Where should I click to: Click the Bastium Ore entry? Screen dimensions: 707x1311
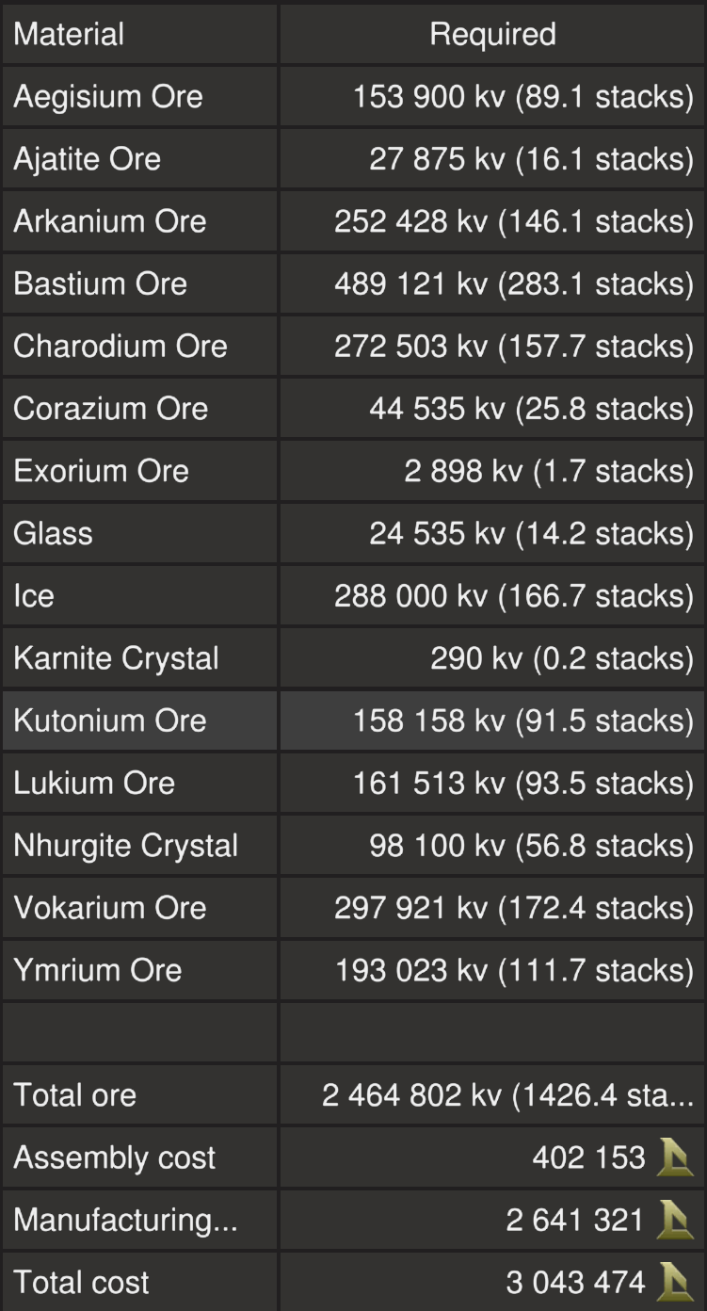(100, 283)
